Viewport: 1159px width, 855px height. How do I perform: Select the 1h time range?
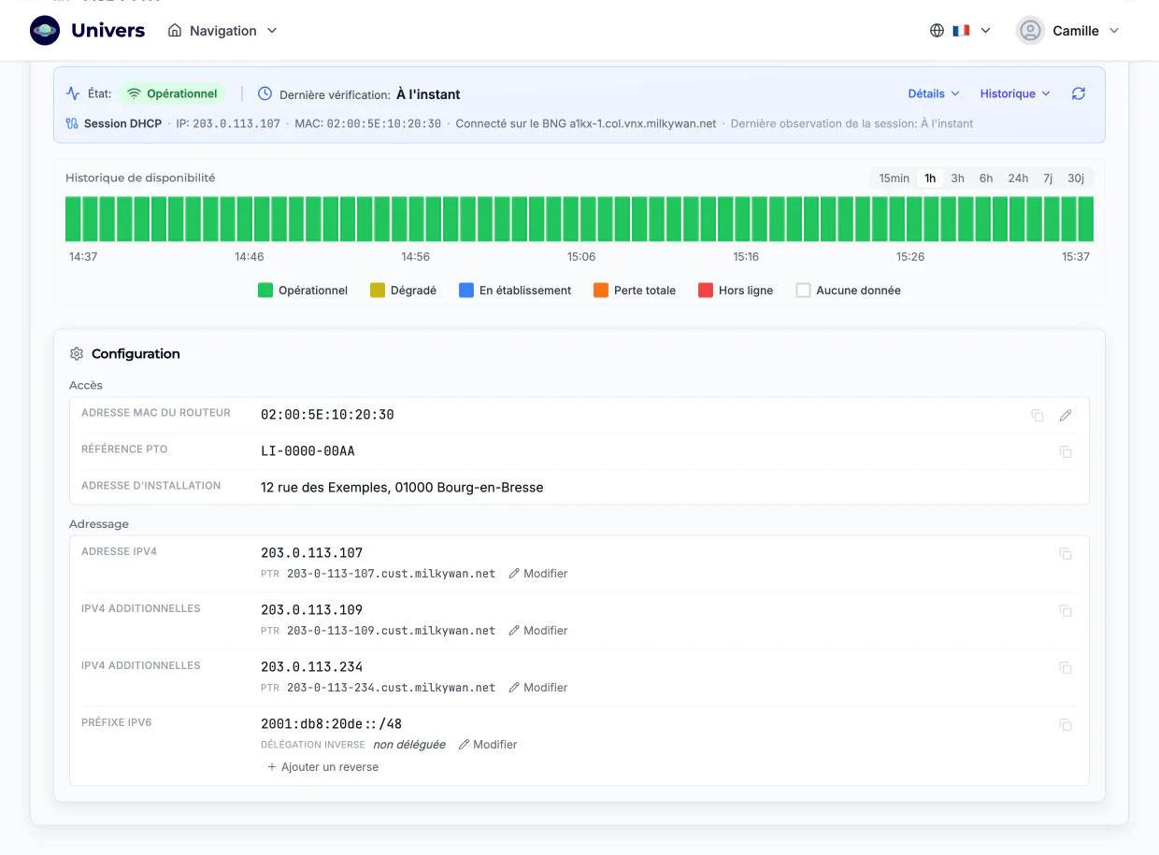(930, 178)
